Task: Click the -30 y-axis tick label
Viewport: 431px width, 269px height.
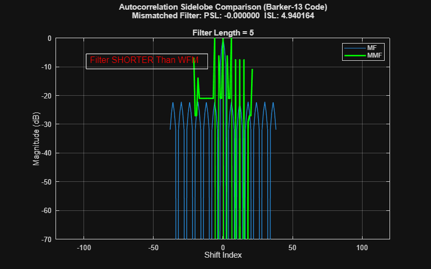Action: point(46,124)
